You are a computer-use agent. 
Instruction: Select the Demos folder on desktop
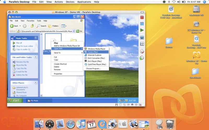coord(169,43)
